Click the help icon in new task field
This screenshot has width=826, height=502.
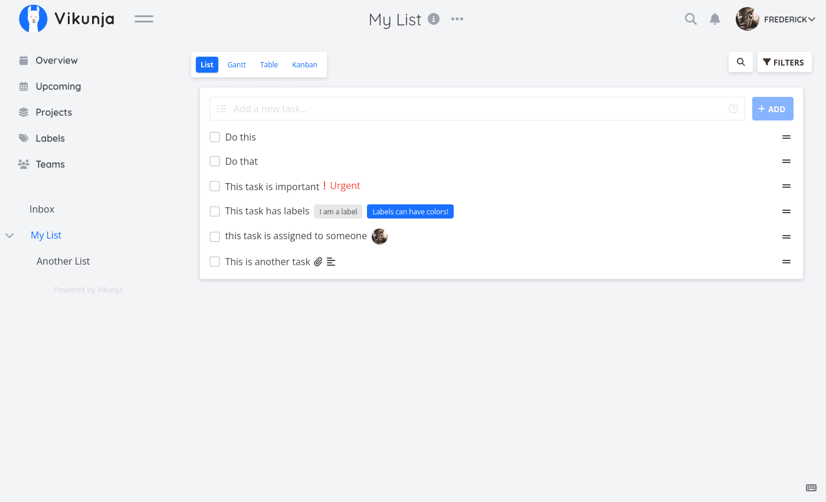coord(733,109)
